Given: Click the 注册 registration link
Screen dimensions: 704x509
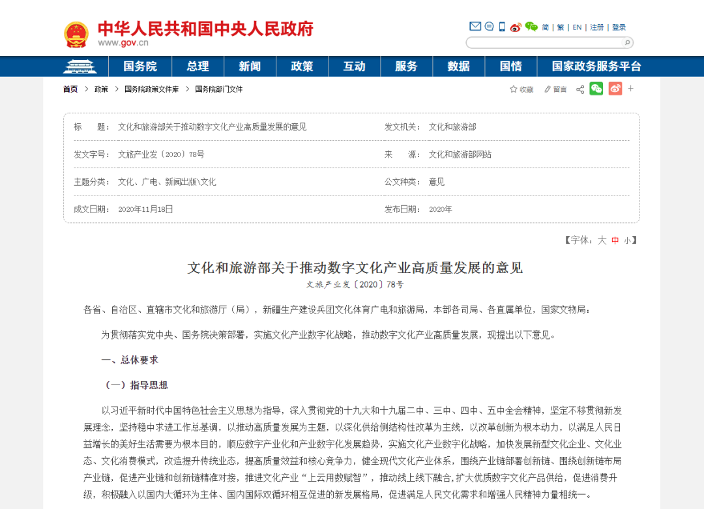Looking at the screenshot, I should [x=597, y=27].
